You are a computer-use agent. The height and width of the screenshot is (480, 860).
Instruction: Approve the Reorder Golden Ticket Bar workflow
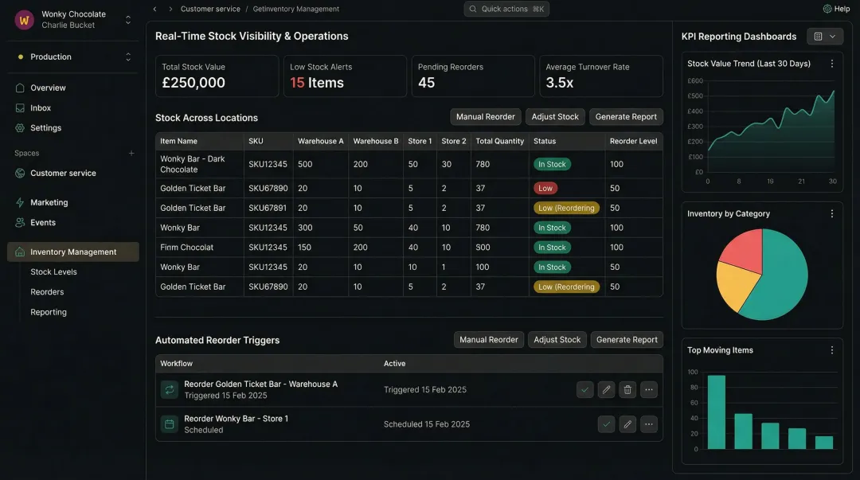point(585,389)
